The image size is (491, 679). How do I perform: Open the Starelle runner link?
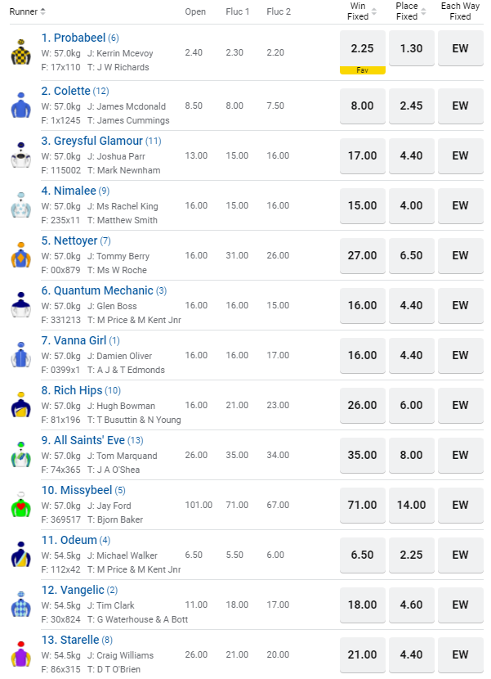point(69,640)
